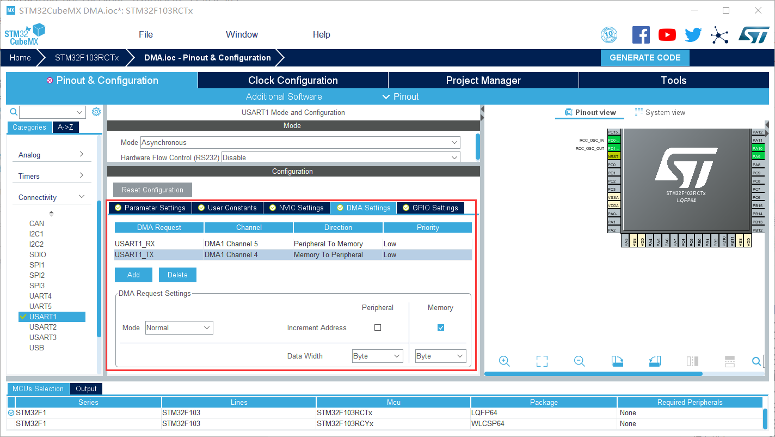The width and height of the screenshot is (775, 437).
Task: Click the ST logo in header
Action: (x=754, y=35)
